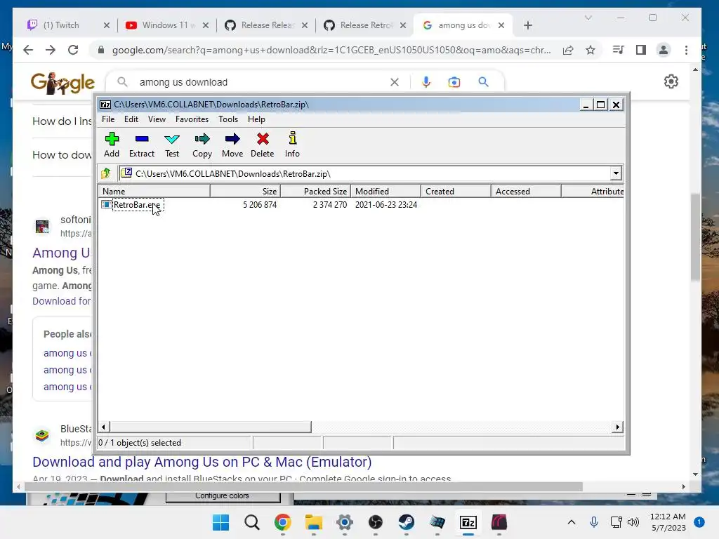Click right arrow of 7-Zip horizontal scrollbar
Viewport: 719px width, 539px height.
(x=618, y=427)
